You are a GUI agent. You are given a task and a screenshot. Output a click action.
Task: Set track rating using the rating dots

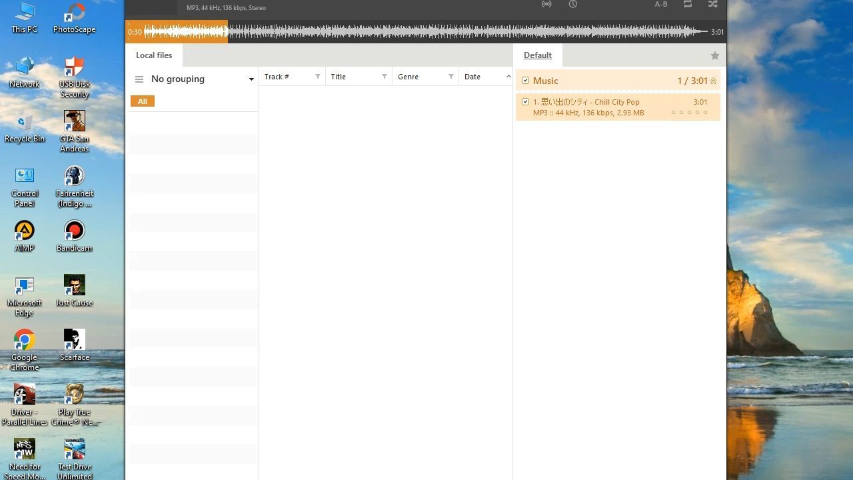click(689, 113)
